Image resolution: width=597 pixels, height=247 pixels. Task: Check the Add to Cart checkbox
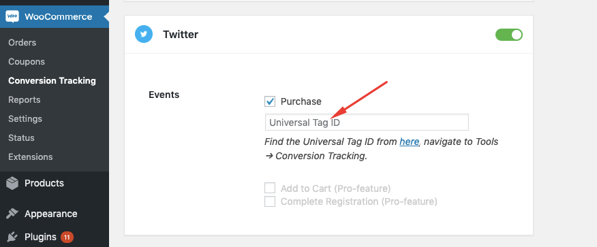[x=270, y=188]
